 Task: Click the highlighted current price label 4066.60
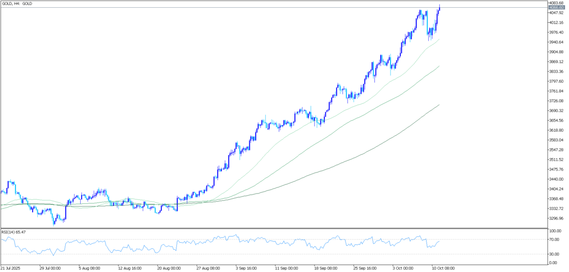point(557,8)
